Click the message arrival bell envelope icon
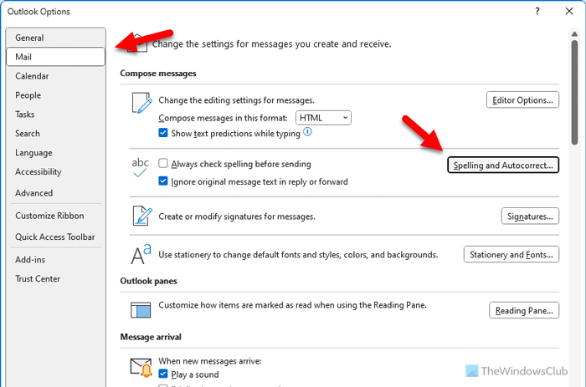Image resolution: width=586 pixels, height=387 pixels. (140, 367)
